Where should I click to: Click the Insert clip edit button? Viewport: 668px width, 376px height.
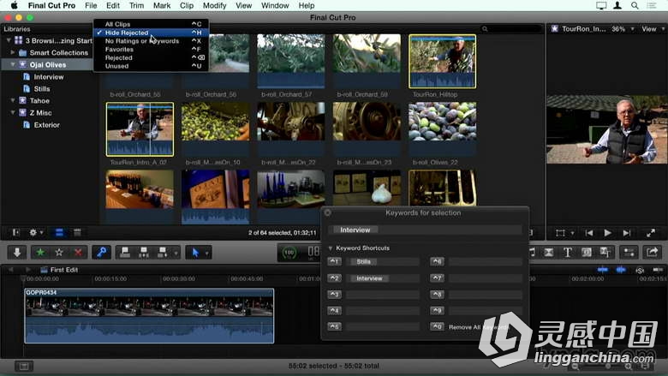coord(144,253)
